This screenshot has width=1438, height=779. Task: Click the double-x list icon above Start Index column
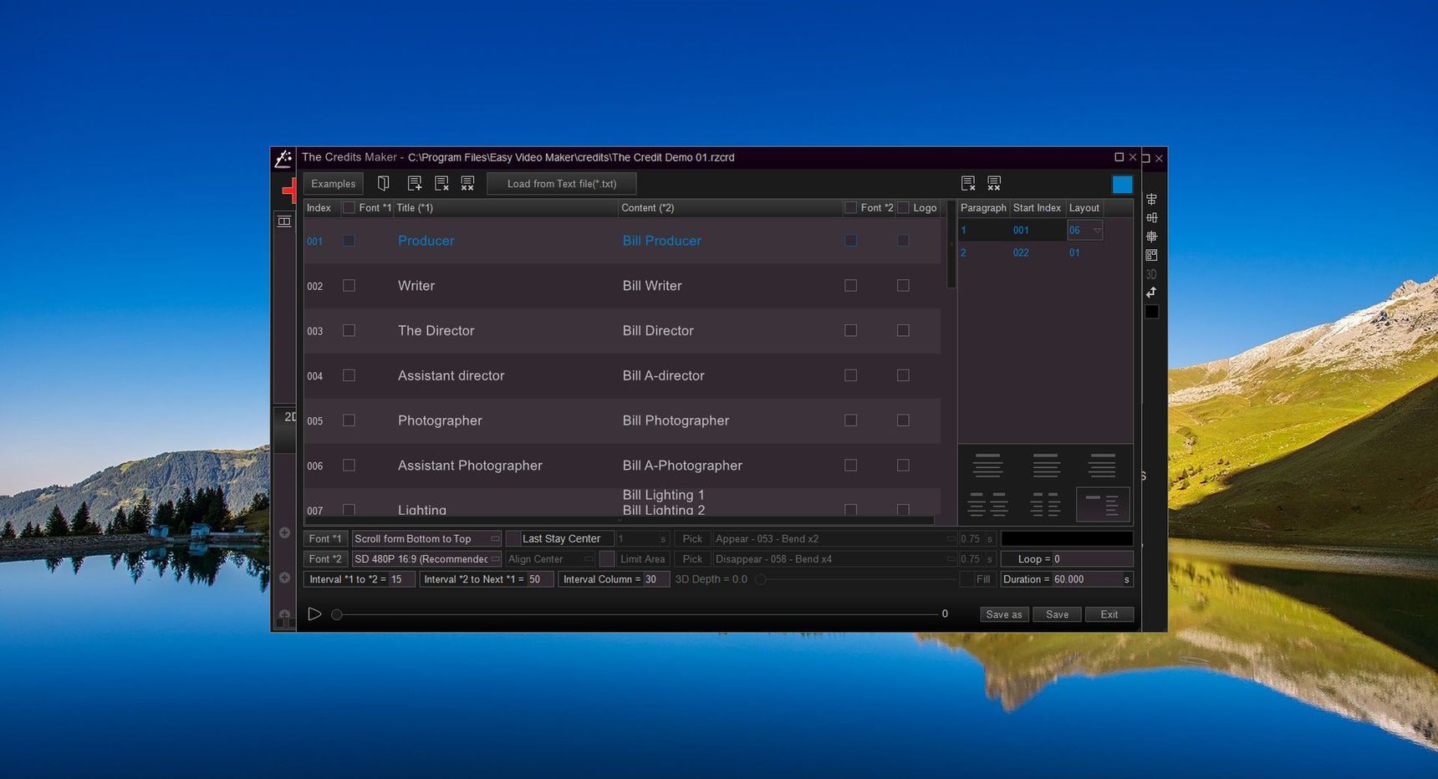coord(994,183)
